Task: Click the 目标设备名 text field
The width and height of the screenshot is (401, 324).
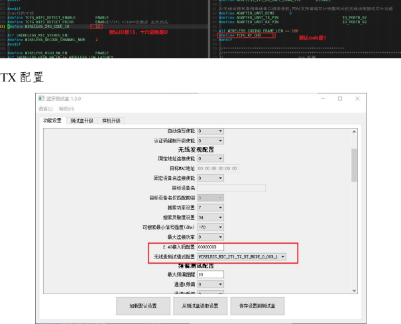Action: 231,188
